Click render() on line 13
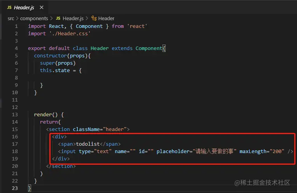Screen dimensions: 297x193 click(45, 115)
